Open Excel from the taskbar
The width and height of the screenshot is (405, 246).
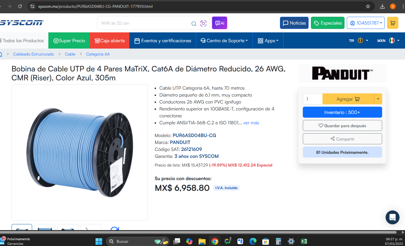coord(304,241)
